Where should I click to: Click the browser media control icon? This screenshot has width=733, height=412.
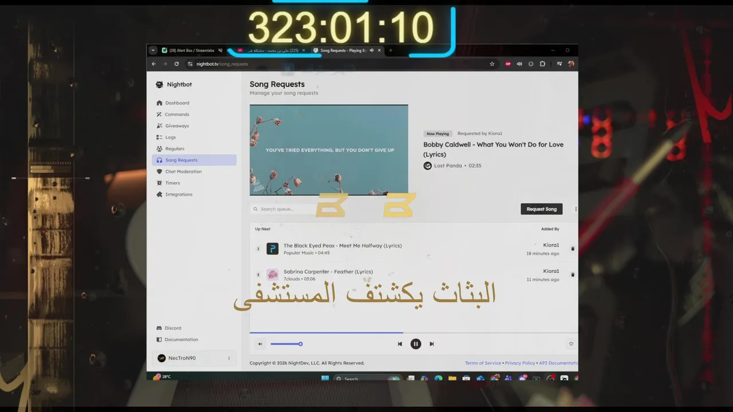click(x=559, y=64)
